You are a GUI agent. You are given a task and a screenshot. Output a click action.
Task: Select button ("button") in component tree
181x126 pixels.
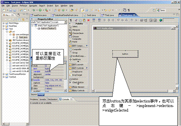47,28
